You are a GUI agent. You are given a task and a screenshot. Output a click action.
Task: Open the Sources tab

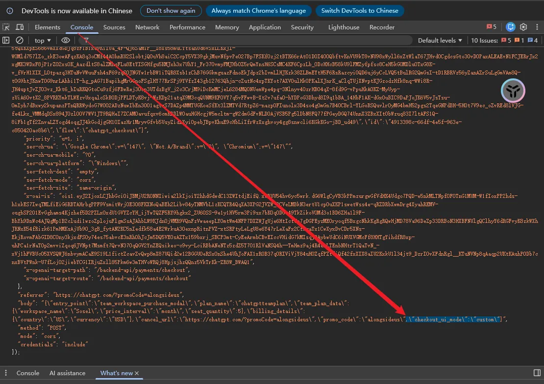pos(114,27)
